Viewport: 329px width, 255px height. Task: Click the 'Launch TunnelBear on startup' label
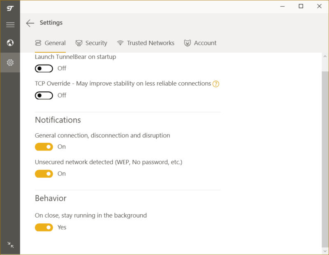click(x=76, y=57)
